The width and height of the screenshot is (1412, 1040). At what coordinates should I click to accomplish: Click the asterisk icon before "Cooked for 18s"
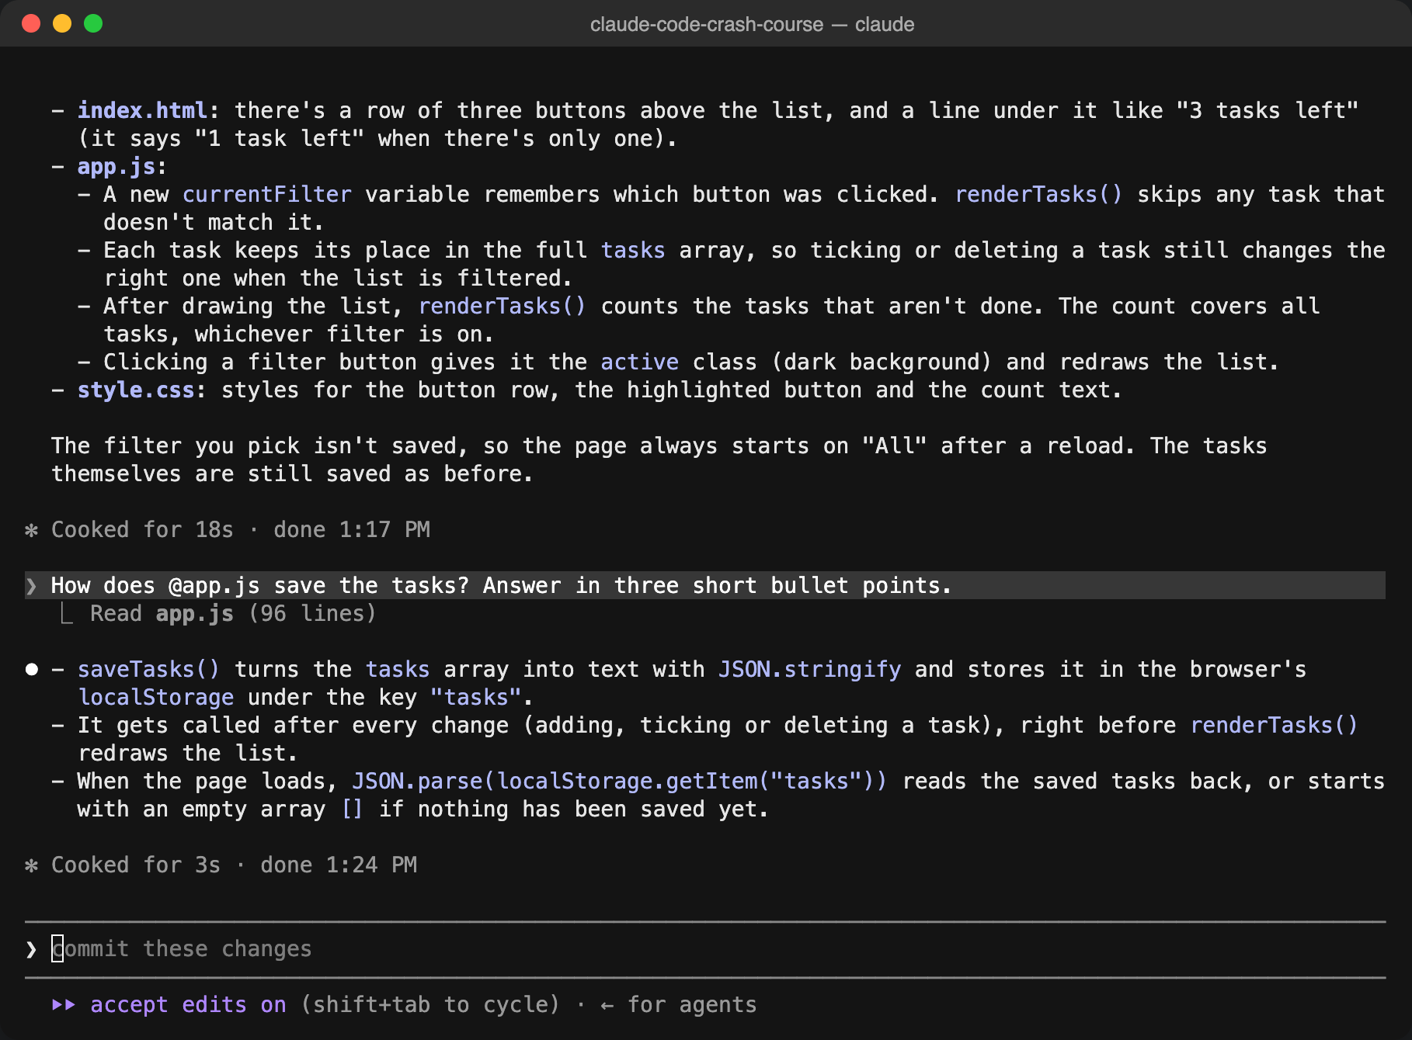click(31, 530)
